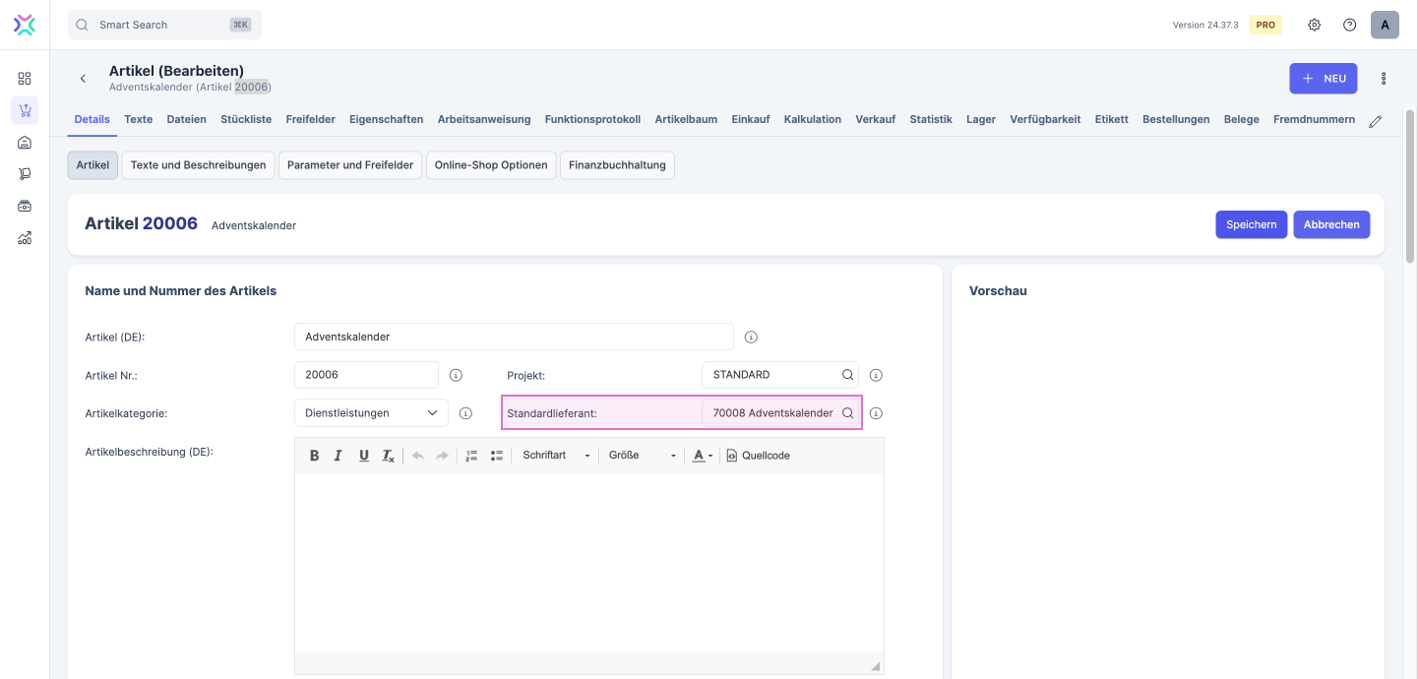Image resolution: width=1417 pixels, height=679 pixels.
Task: Click the Abbrechen button
Action: pyautogui.click(x=1331, y=224)
